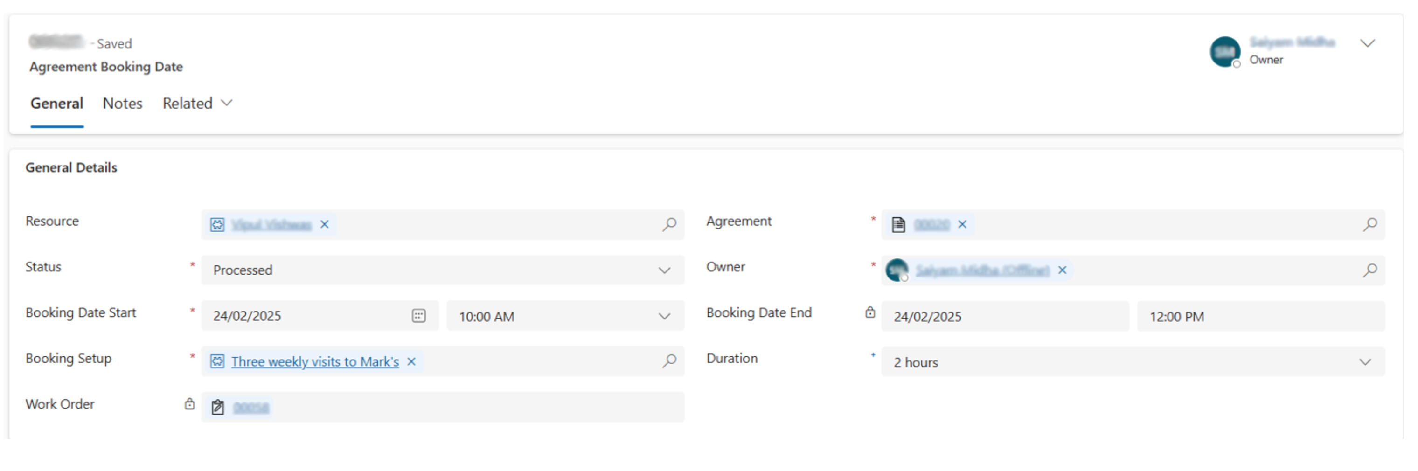This screenshot has width=1418, height=471.
Task: Click the Booking Setup search magnifier icon
Action: pos(669,361)
